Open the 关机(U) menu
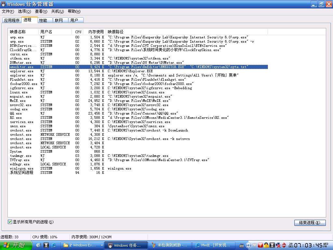The width and height of the screenshot is (333, 250). pos(57,11)
